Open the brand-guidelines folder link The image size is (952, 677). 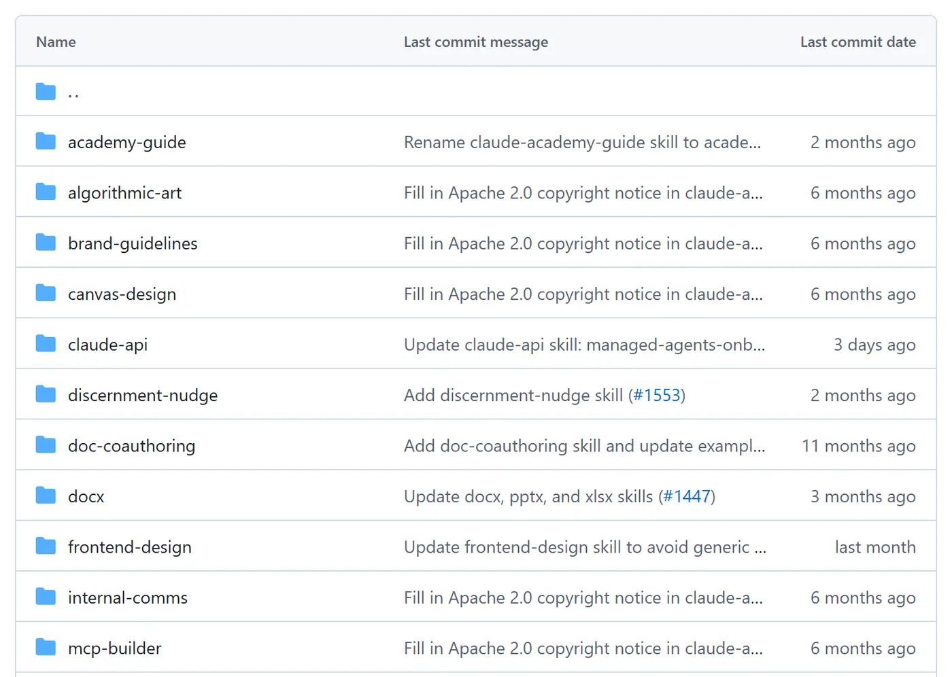(133, 243)
